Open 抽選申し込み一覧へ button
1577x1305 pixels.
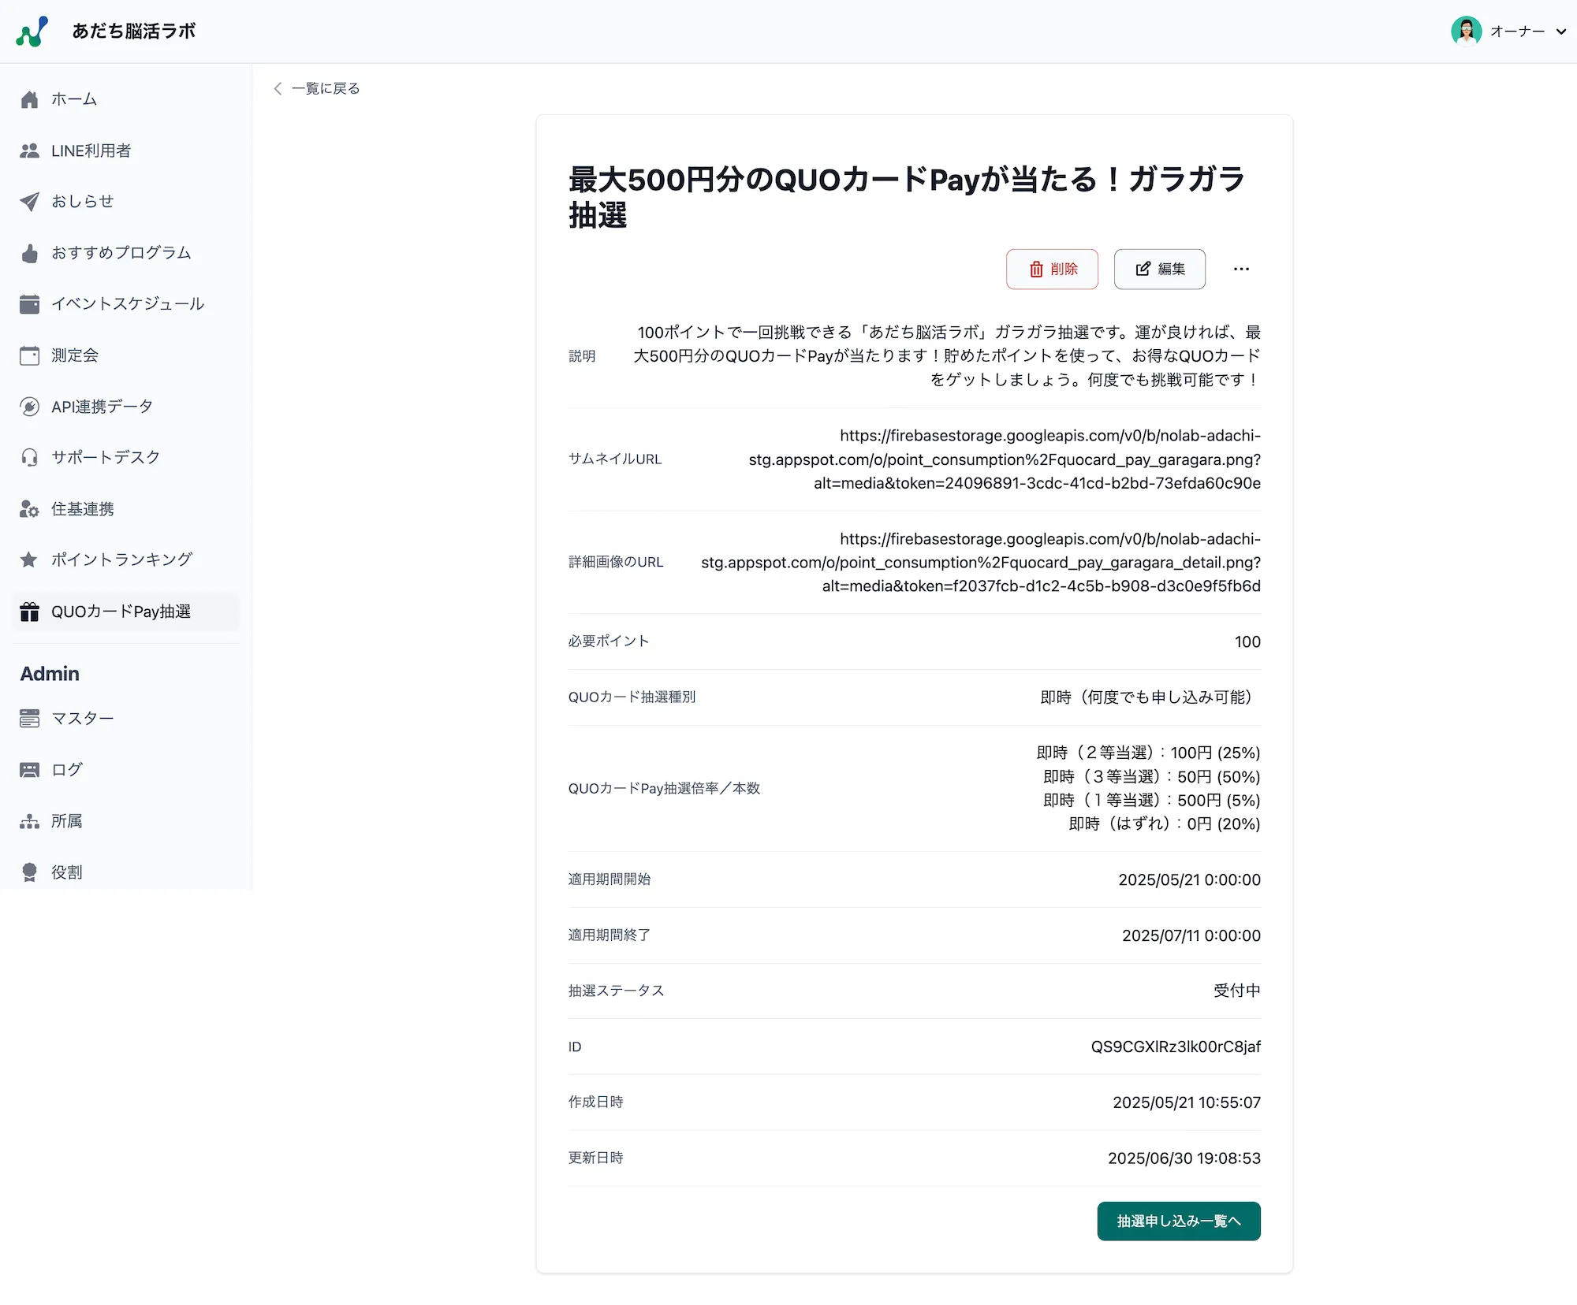pos(1178,1221)
